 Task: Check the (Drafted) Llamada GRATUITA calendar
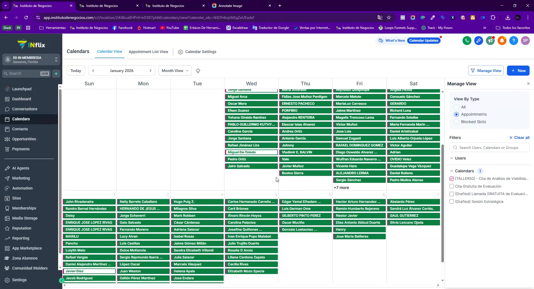[x=452, y=194]
